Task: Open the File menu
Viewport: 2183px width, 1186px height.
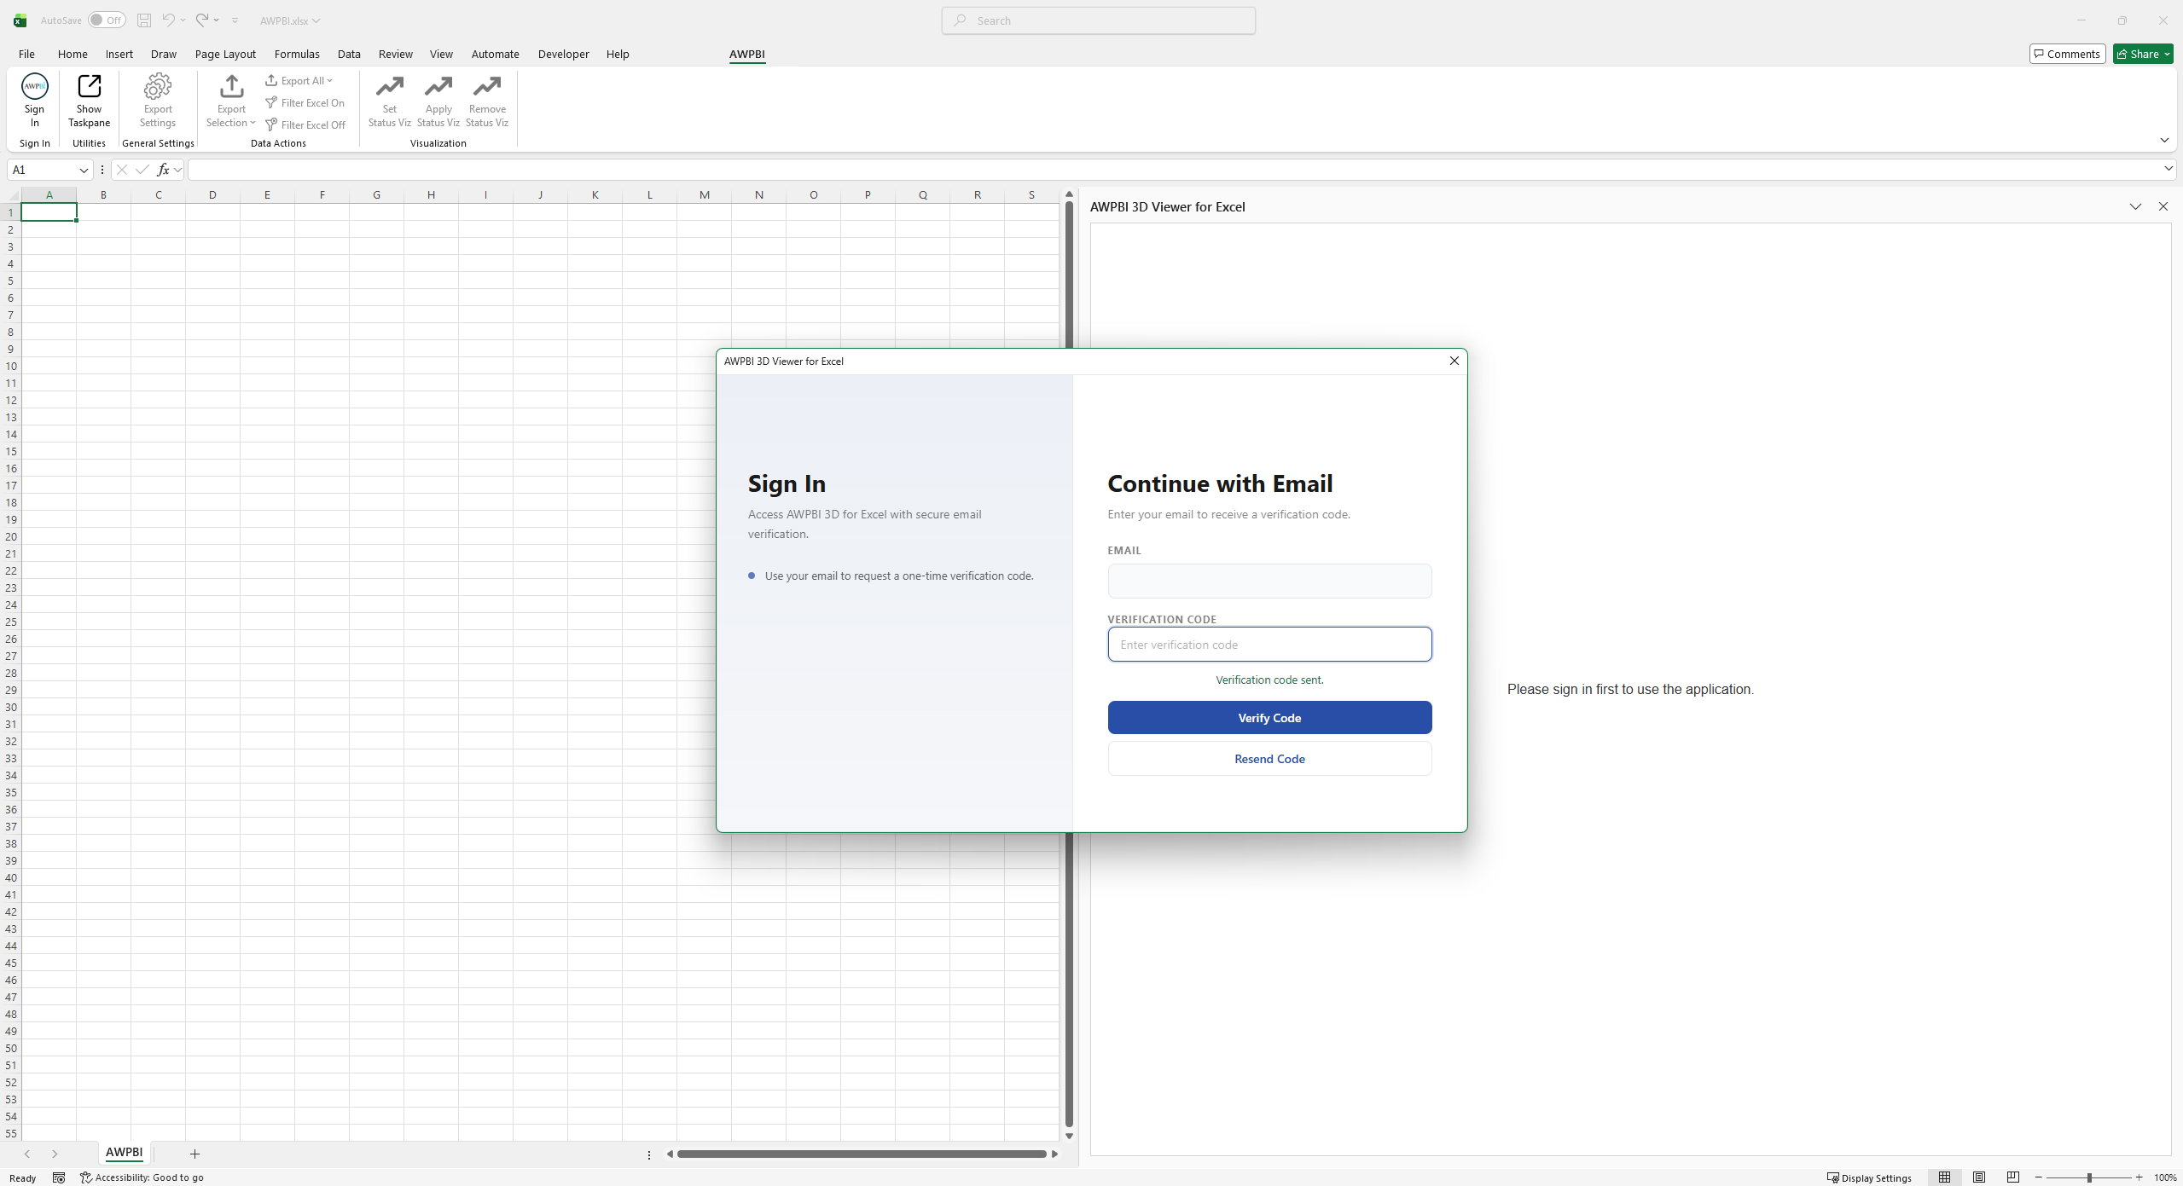Action: point(26,54)
